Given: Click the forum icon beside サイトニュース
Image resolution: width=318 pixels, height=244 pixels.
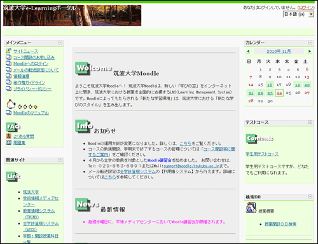Looking at the screenshot, I should coord(8,51).
